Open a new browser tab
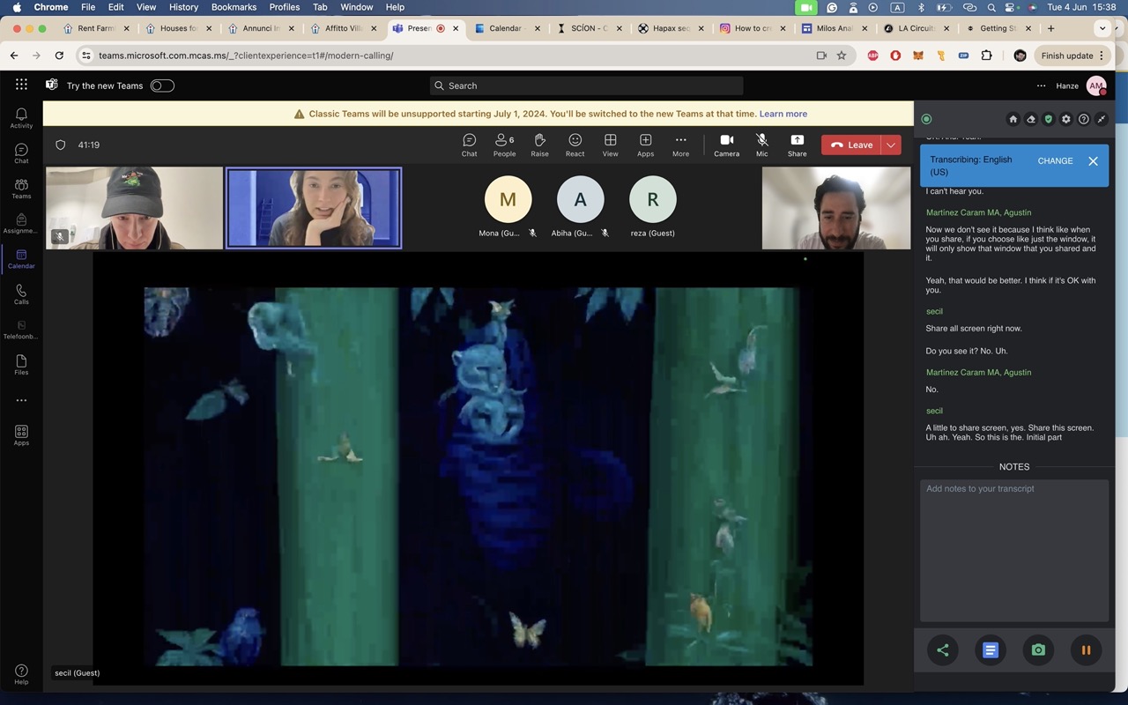This screenshot has height=705, width=1128. (1050, 28)
